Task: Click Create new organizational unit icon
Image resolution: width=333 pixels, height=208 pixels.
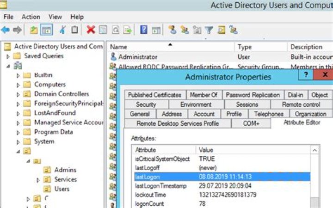Action: 197,30
